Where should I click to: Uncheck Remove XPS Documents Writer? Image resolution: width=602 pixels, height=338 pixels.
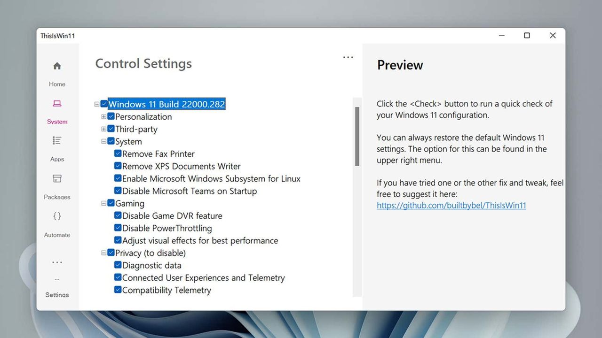[118, 166]
